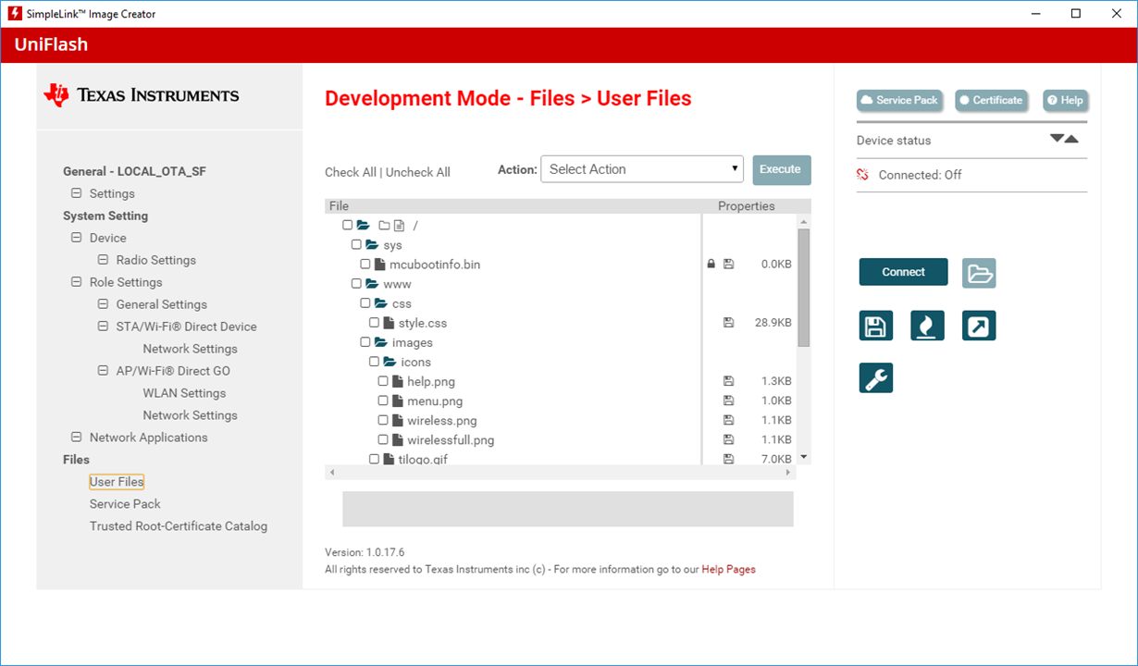This screenshot has width=1138, height=666.
Task: Open the Help Pages link
Action: pos(728,570)
